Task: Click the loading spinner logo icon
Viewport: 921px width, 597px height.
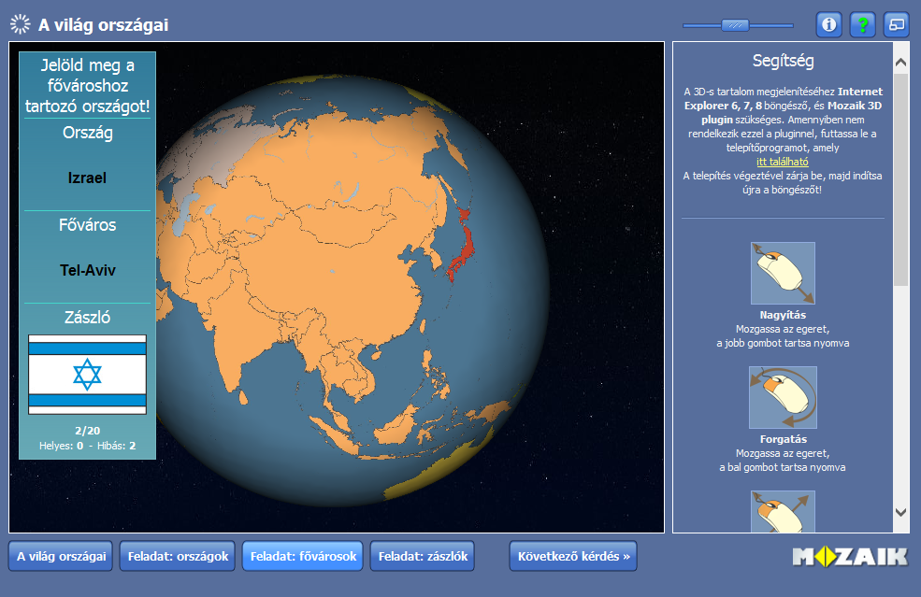Action: (20, 24)
